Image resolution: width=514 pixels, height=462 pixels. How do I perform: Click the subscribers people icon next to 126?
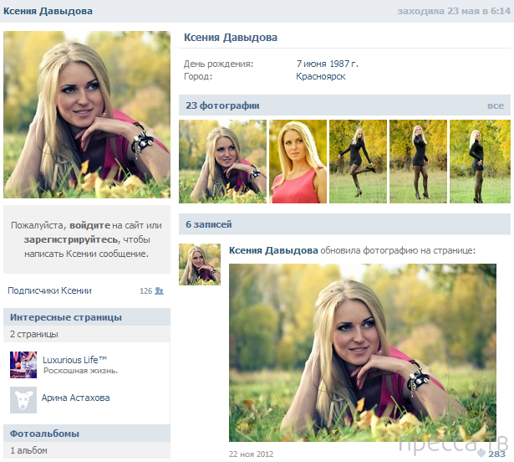tap(159, 291)
